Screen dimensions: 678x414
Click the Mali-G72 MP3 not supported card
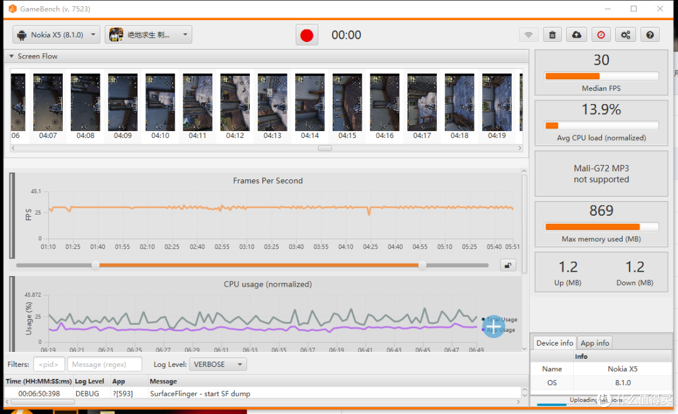pos(601,174)
